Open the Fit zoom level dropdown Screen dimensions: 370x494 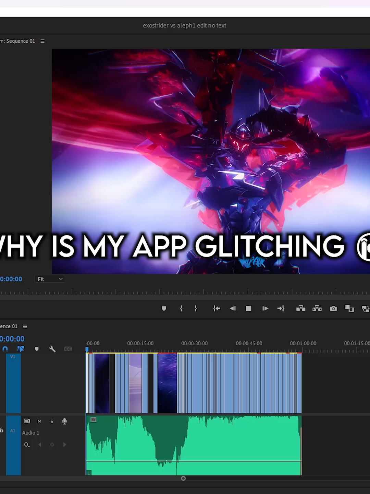50,279
